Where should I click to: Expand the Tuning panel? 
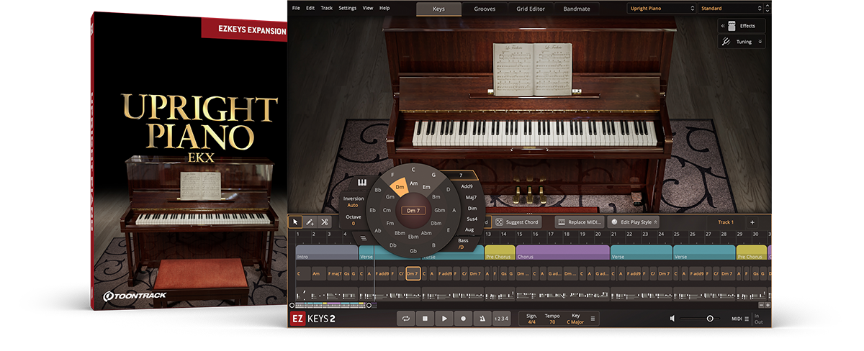pos(744,42)
